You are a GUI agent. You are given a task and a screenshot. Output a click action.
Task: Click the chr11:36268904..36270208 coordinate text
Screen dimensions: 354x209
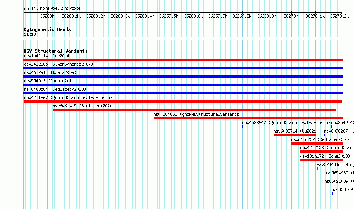(53, 8)
